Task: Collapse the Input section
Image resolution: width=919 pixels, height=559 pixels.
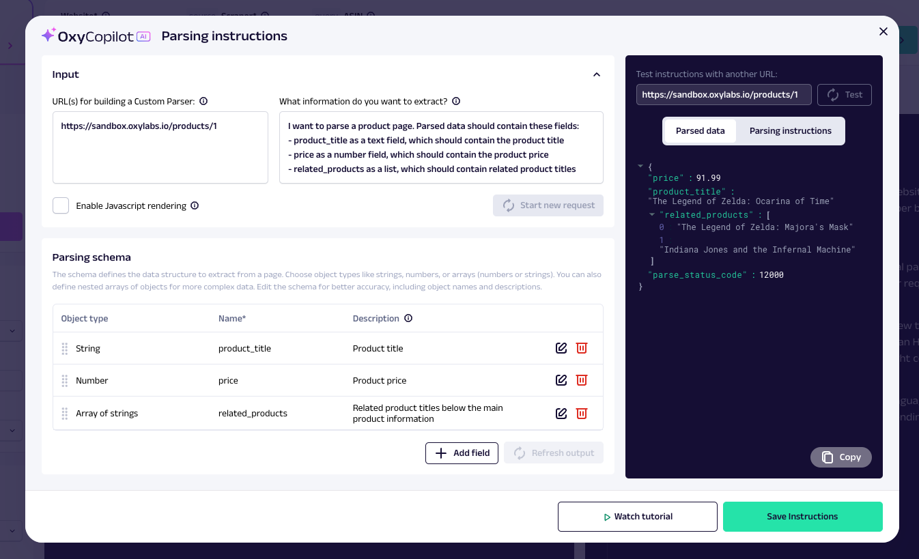Action: 596,74
